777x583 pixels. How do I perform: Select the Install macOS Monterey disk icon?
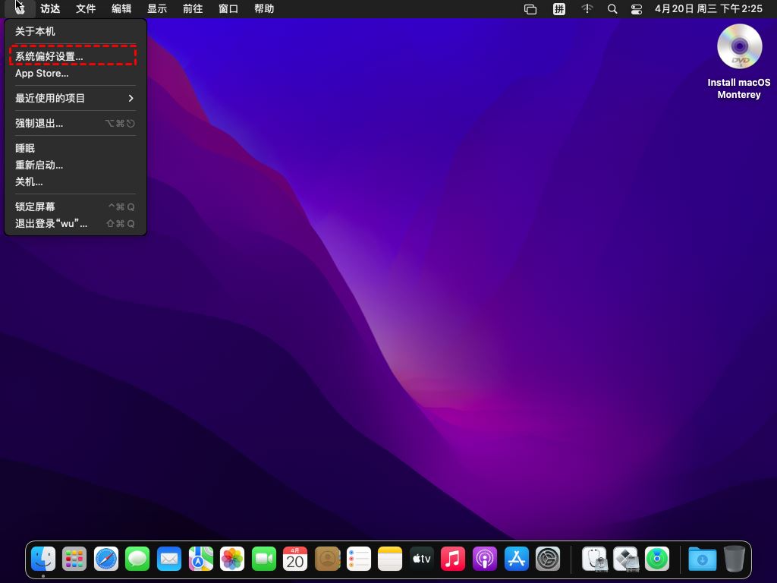[738, 46]
